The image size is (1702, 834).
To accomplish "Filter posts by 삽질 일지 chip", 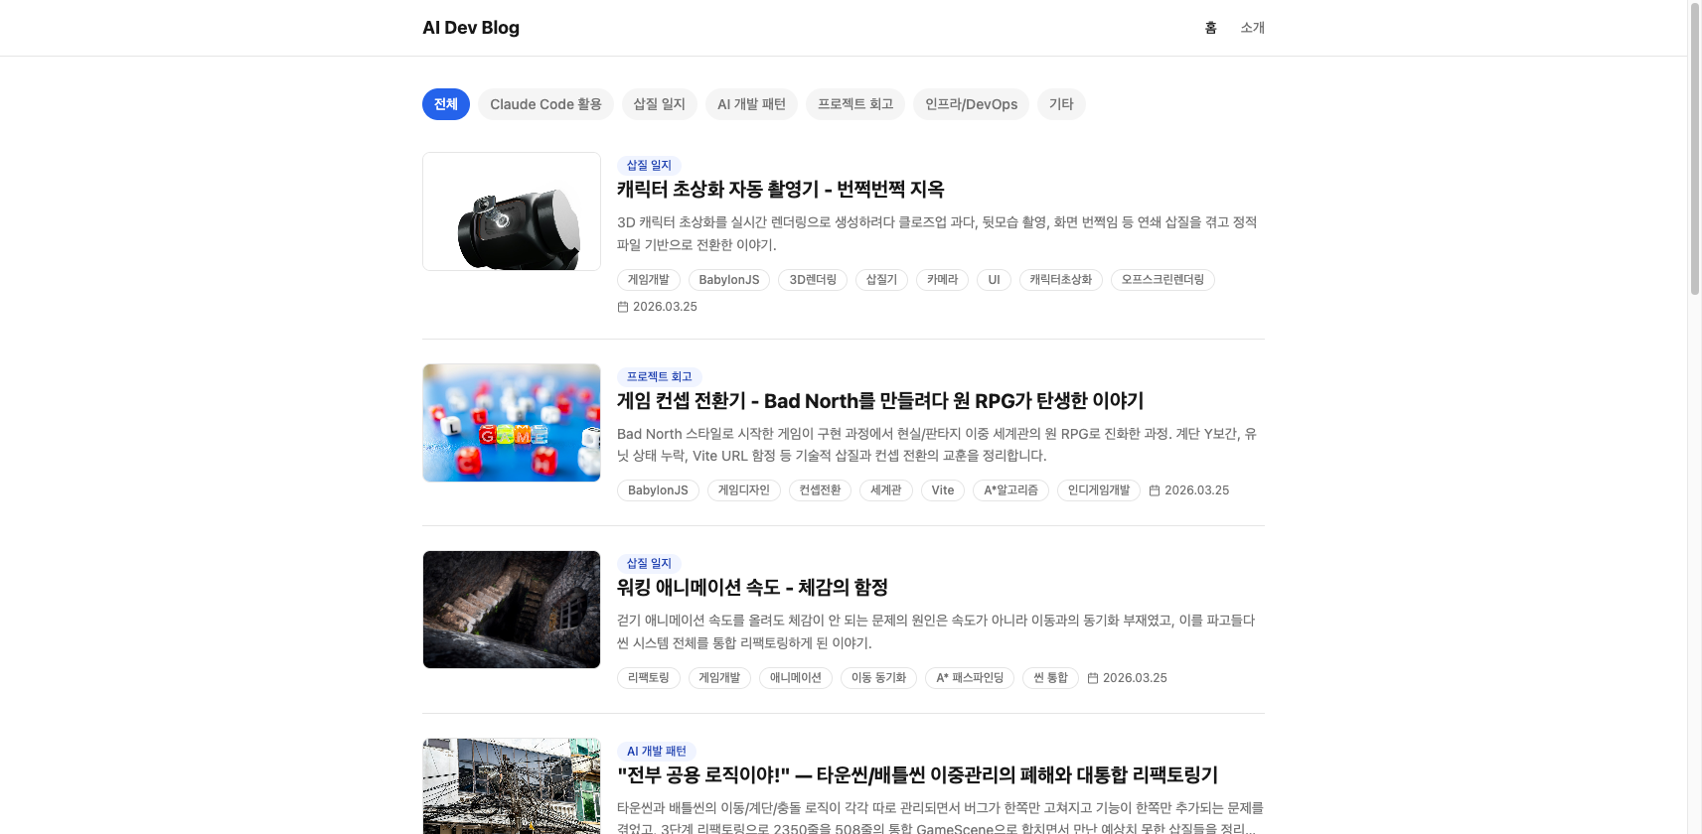I will (660, 104).
